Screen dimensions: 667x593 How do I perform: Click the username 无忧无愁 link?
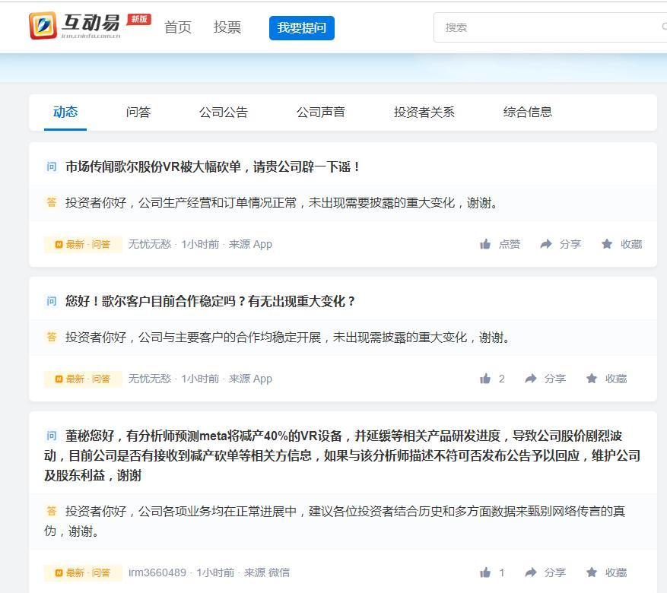[149, 244]
